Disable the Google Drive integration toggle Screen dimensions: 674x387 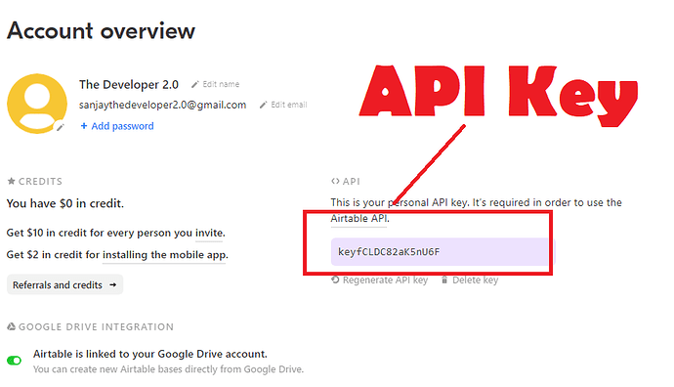(15, 361)
